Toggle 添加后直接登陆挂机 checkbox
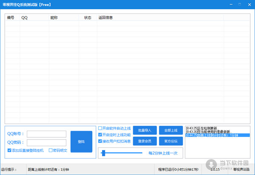The height and width of the screenshot is (175, 255). 9,150
